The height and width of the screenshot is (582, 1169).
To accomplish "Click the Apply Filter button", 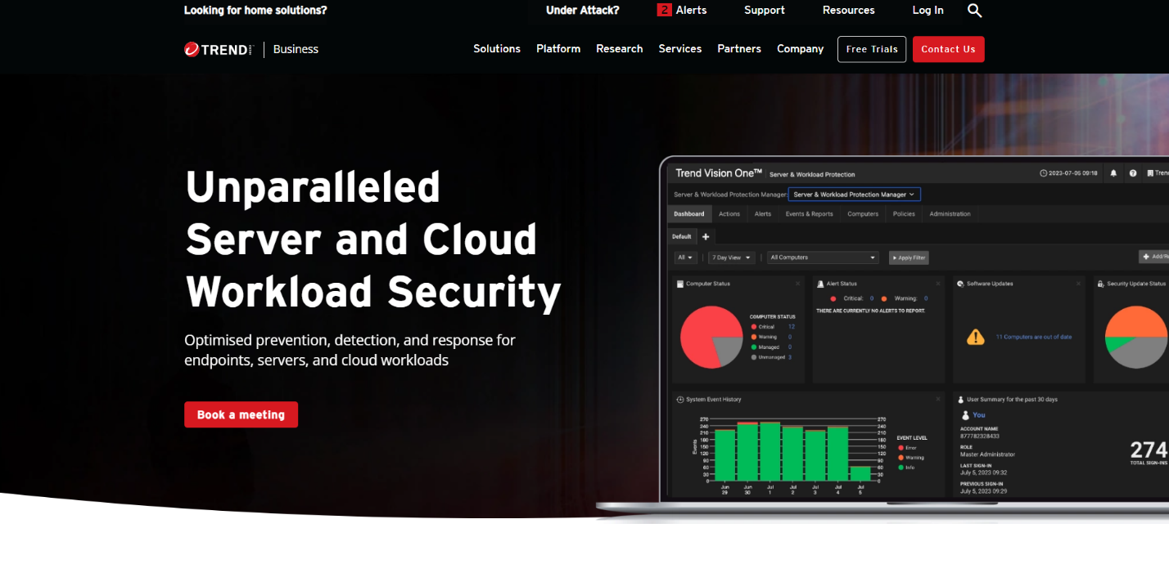I will pyautogui.click(x=909, y=257).
